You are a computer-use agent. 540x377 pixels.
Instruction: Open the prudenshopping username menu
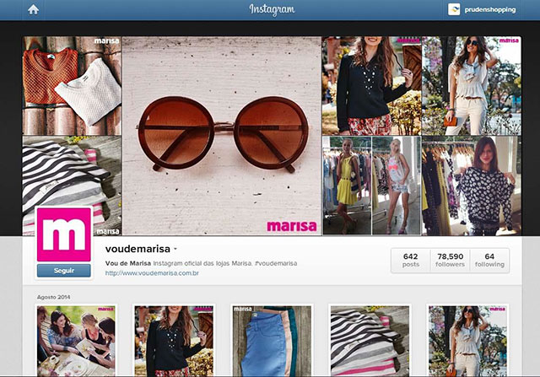[490, 9]
